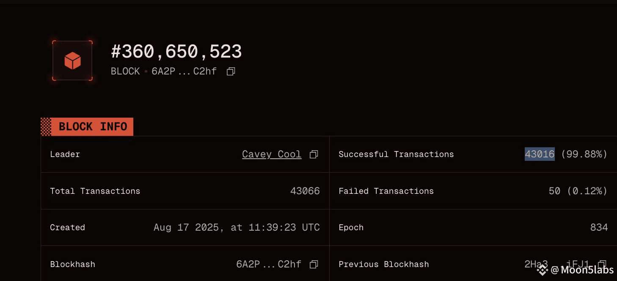Copy the Cavey Cool leader address
The height and width of the screenshot is (281, 617).
(x=314, y=154)
